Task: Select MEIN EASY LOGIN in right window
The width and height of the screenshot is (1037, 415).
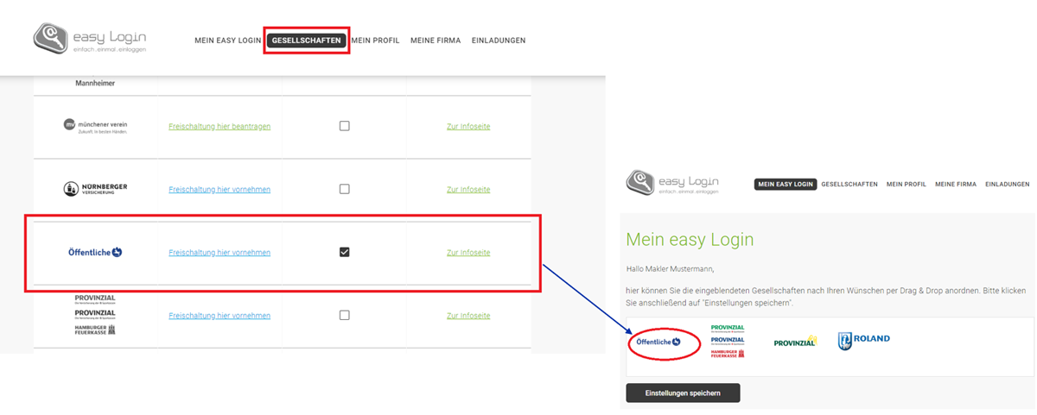Action: [x=786, y=185]
